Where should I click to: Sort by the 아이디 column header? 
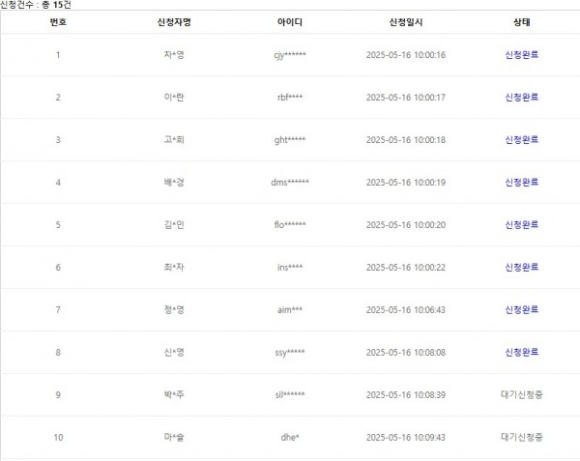pyautogui.click(x=290, y=21)
